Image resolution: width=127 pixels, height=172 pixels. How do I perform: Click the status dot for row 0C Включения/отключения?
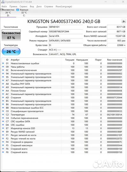[x=3, y=70]
